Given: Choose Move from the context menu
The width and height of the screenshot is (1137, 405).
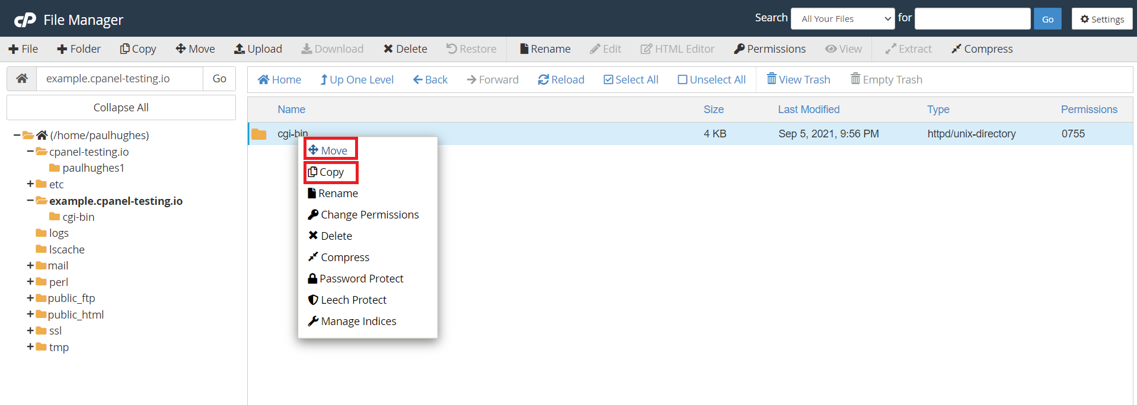Looking at the screenshot, I should point(330,150).
